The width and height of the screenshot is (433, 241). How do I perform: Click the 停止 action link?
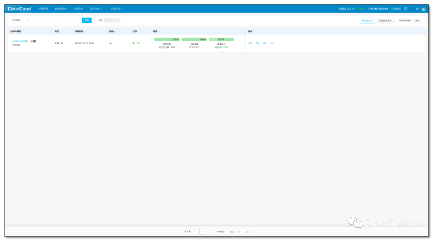[265, 43]
